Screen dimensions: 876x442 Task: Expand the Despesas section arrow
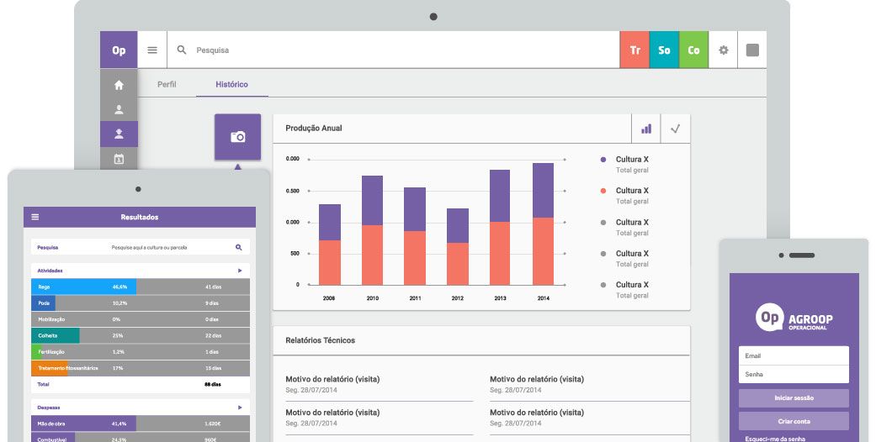pos(240,407)
